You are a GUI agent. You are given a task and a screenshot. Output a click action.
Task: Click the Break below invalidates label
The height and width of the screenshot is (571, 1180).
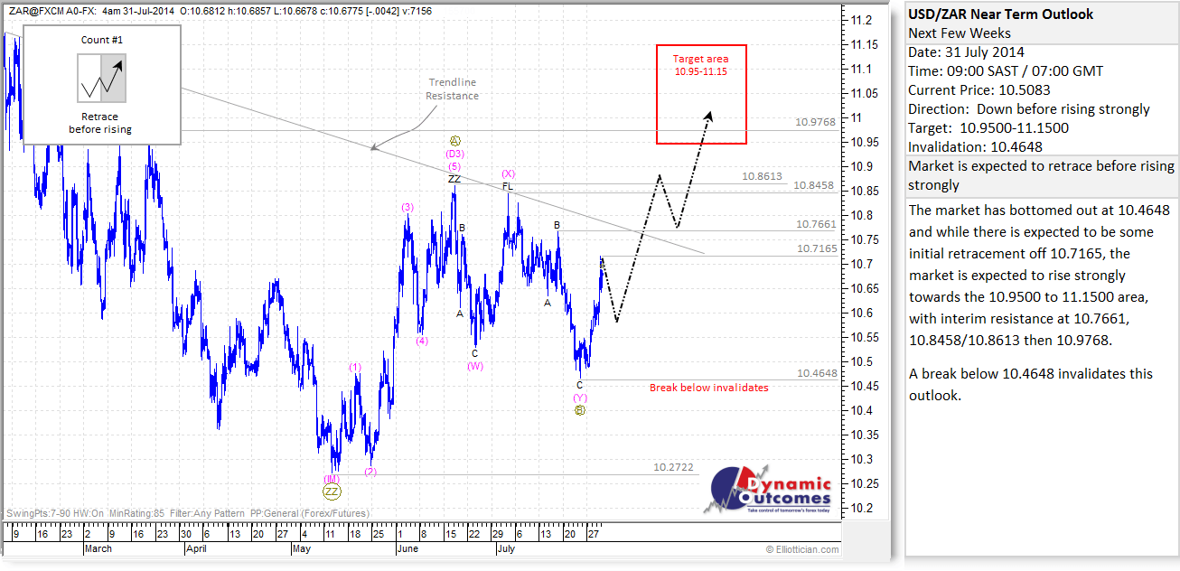coord(710,387)
